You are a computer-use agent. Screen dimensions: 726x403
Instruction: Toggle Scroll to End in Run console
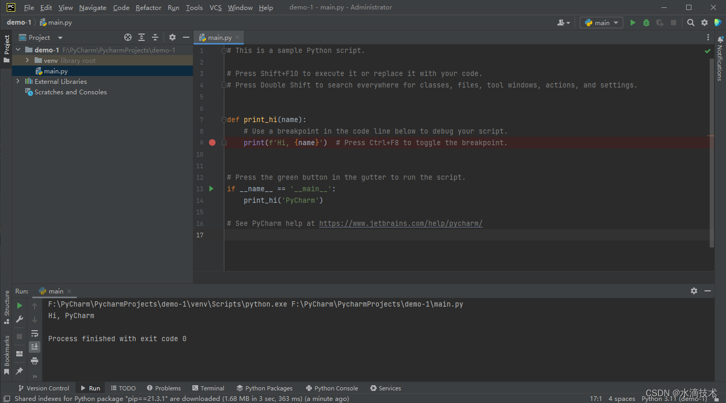pyautogui.click(x=35, y=346)
